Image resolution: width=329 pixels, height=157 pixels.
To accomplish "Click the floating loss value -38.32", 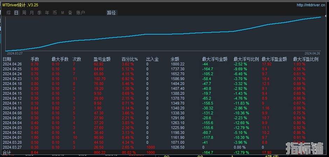I will tap(208, 108).
